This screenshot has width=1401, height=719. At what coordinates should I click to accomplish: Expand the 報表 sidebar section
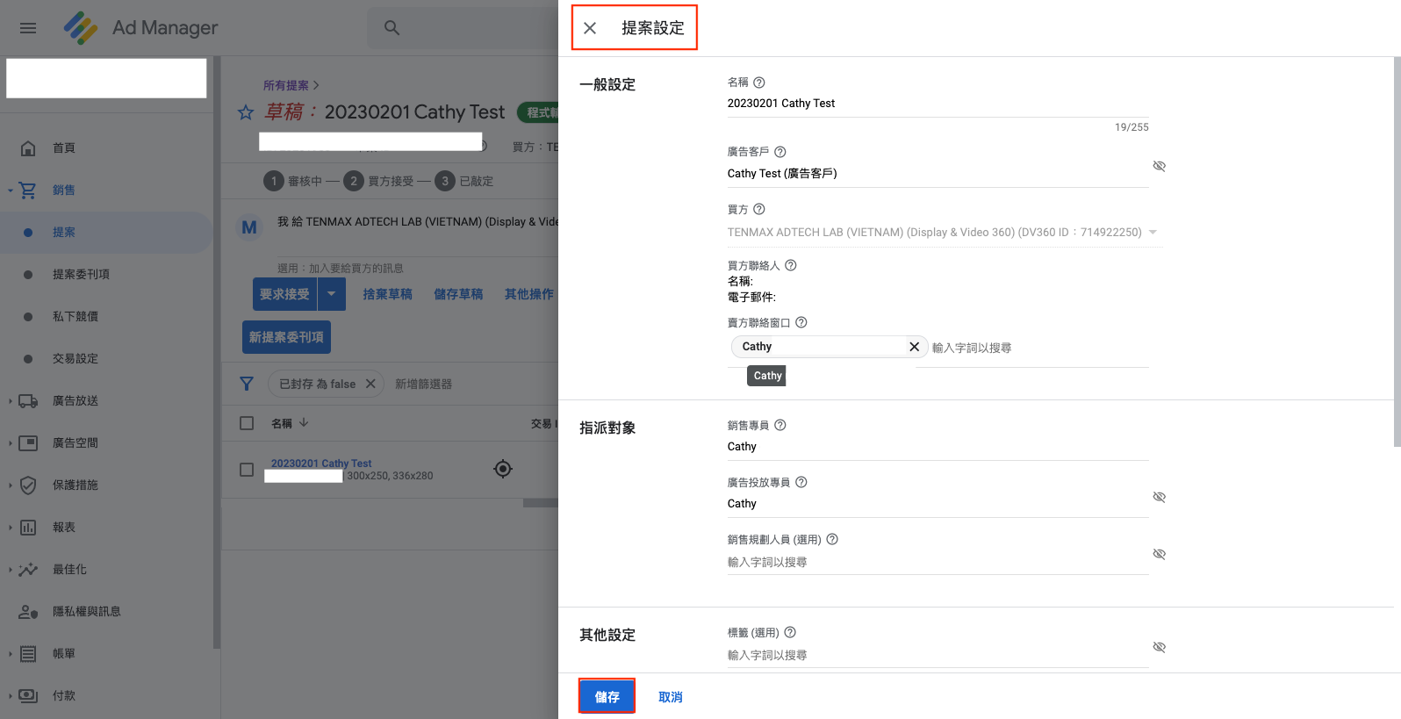click(10, 527)
